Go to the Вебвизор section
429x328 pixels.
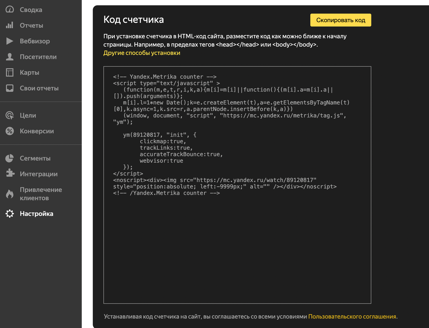[x=35, y=41]
